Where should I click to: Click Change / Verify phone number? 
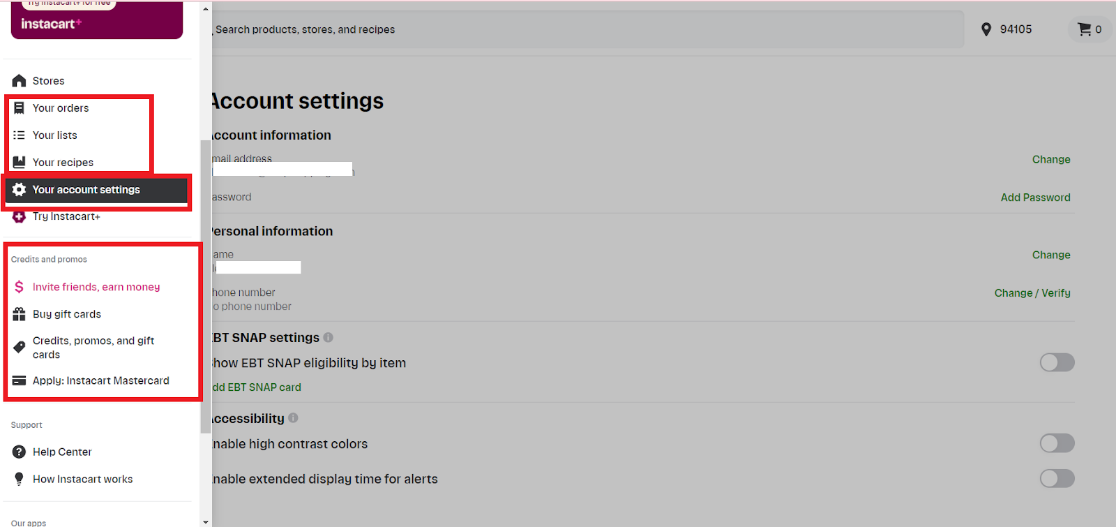pyautogui.click(x=1032, y=293)
